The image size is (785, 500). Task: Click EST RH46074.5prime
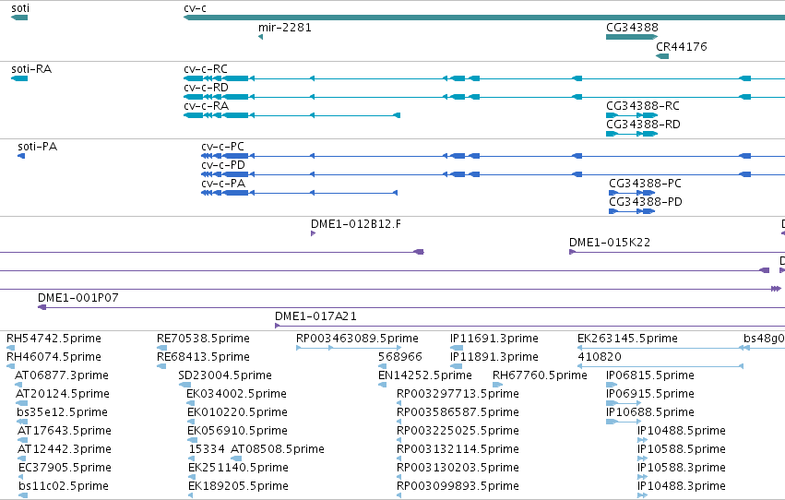click(x=54, y=357)
